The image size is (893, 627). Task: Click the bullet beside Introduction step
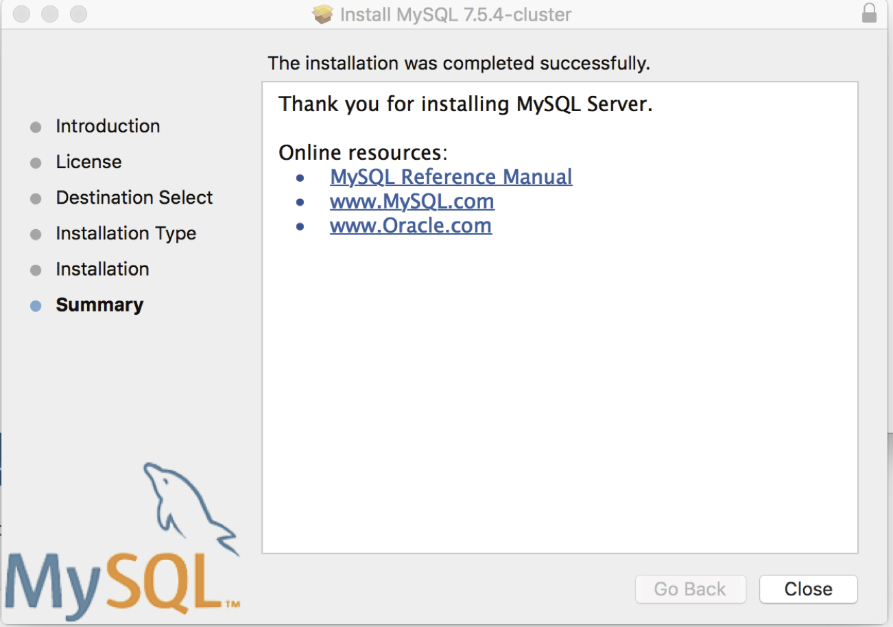coord(35,126)
